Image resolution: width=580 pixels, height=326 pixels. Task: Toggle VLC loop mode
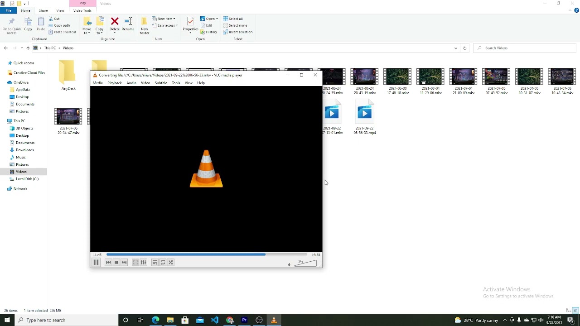[x=163, y=263]
